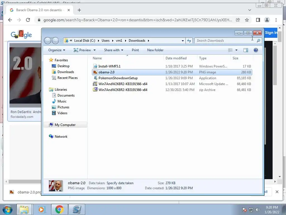
Task: Click the network tray icon
Action: tap(251, 210)
